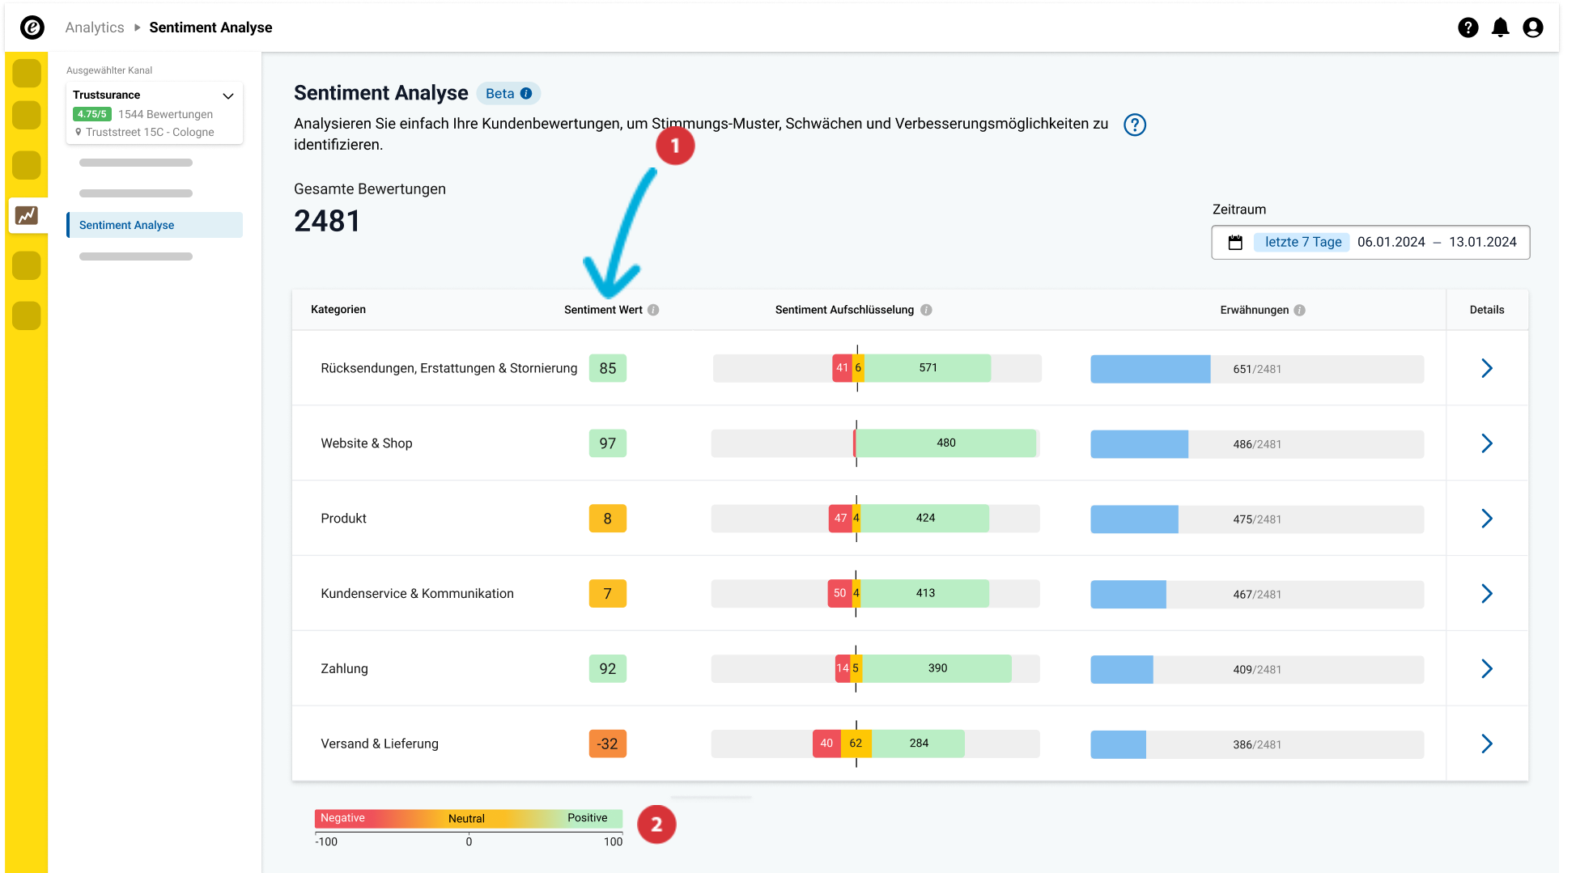Click the sentiment score 97 badge
Screen dimensions: 1576x873
(607, 443)
